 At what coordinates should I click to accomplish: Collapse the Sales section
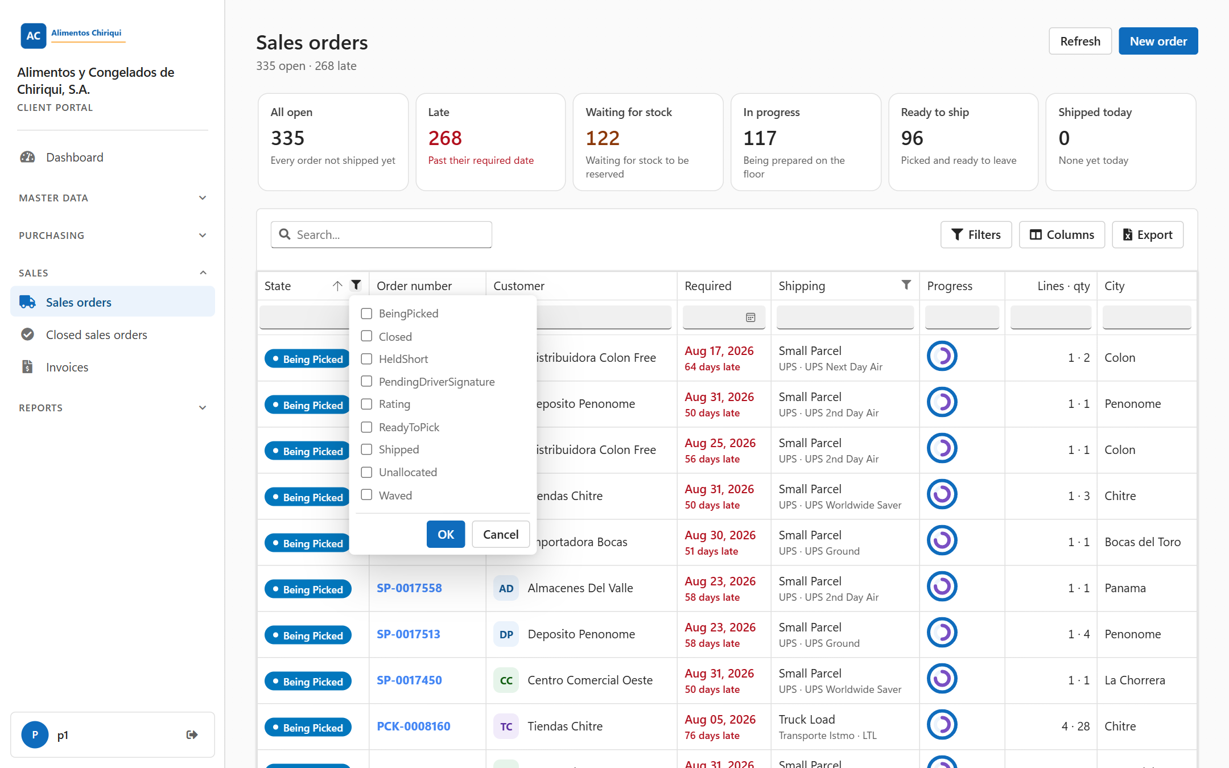[x=113, y=273]
